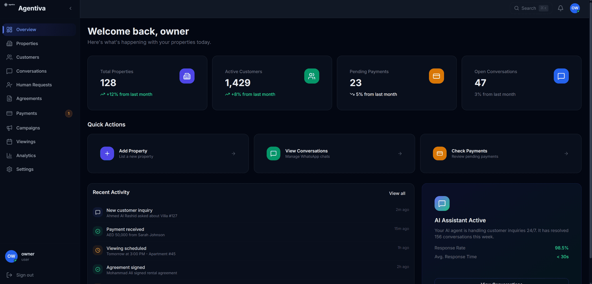Image resolution: width=592 pixels, height=284 pixels.
Task: Click View all in Recent Activity
Action: click(x=397, y=193)
